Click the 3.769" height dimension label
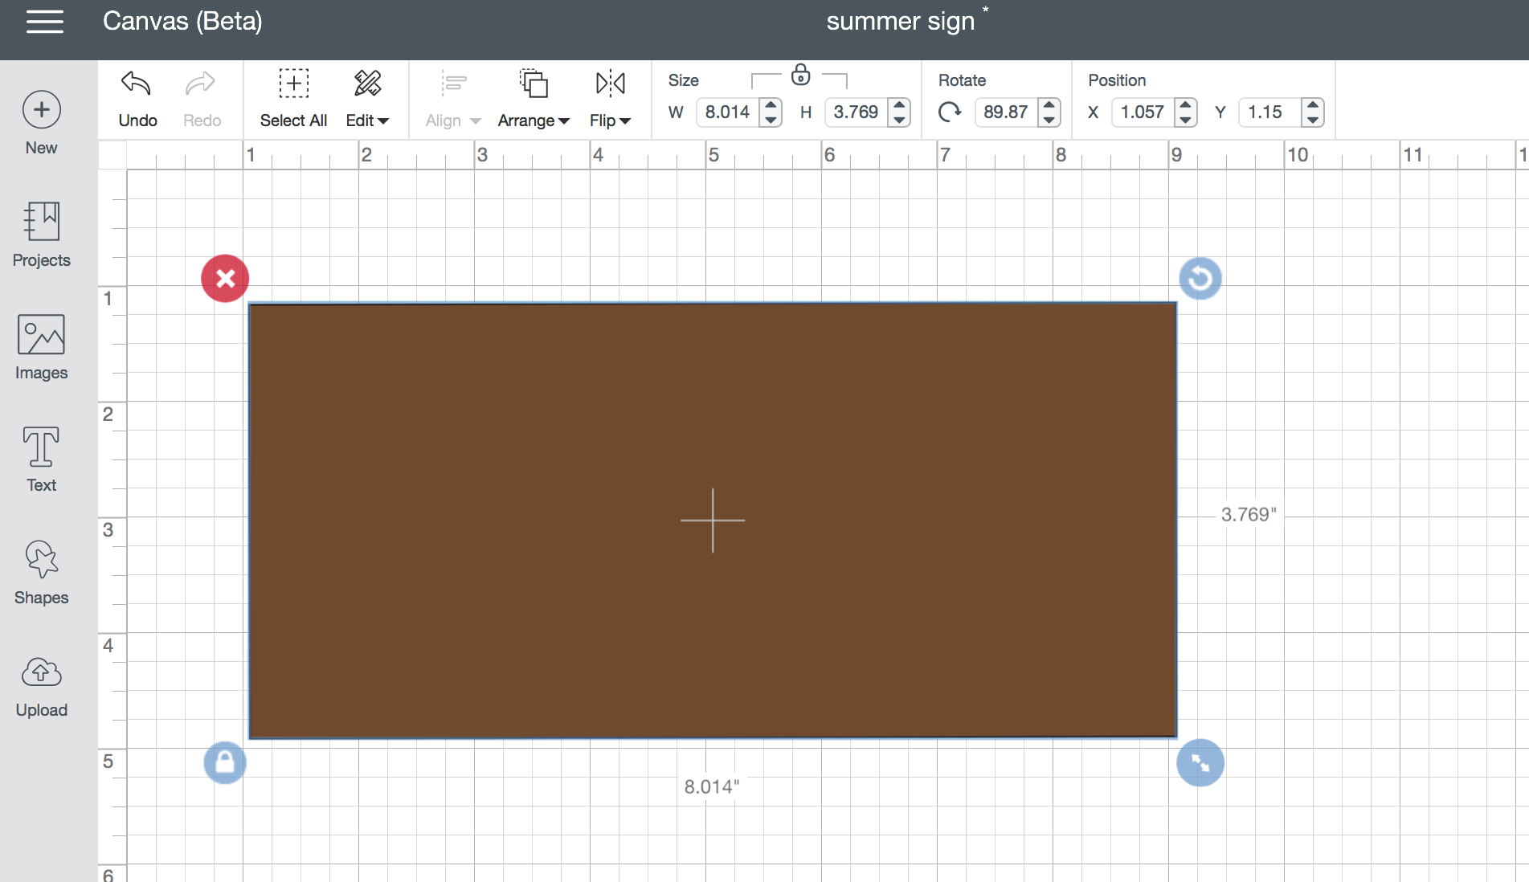1529x882 pixels. point(1249,515)
